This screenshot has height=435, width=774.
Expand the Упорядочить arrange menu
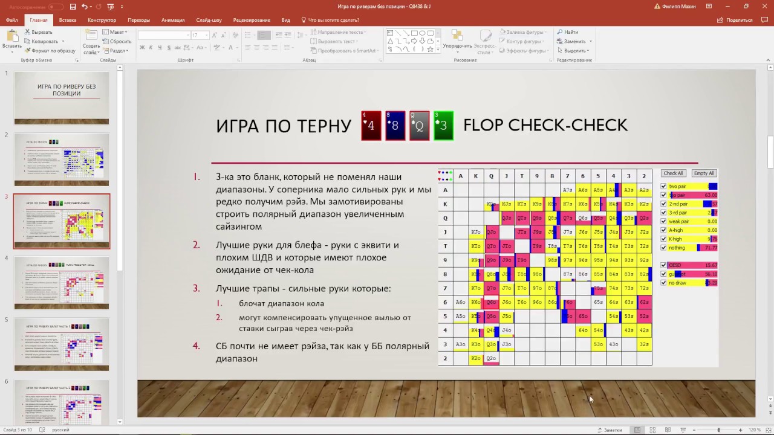click(x=457, y=41)
